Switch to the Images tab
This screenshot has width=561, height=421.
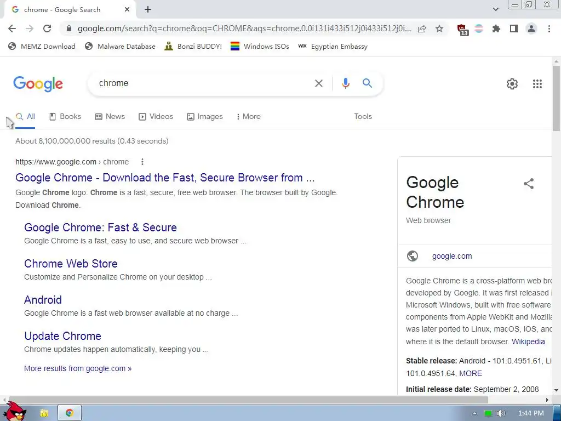click(205, 117)
